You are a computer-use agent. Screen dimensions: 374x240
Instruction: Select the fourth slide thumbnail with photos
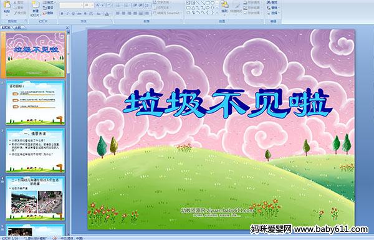[35, 198]
